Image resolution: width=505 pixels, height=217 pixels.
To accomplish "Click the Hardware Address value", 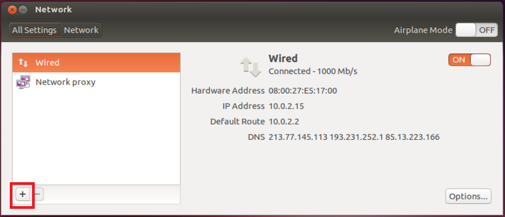I will (303, 91).
